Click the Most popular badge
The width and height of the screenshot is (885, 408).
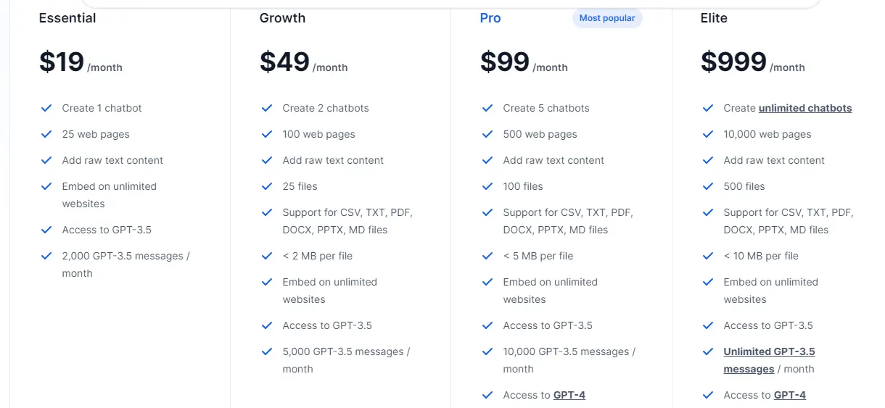pos(607,18)
